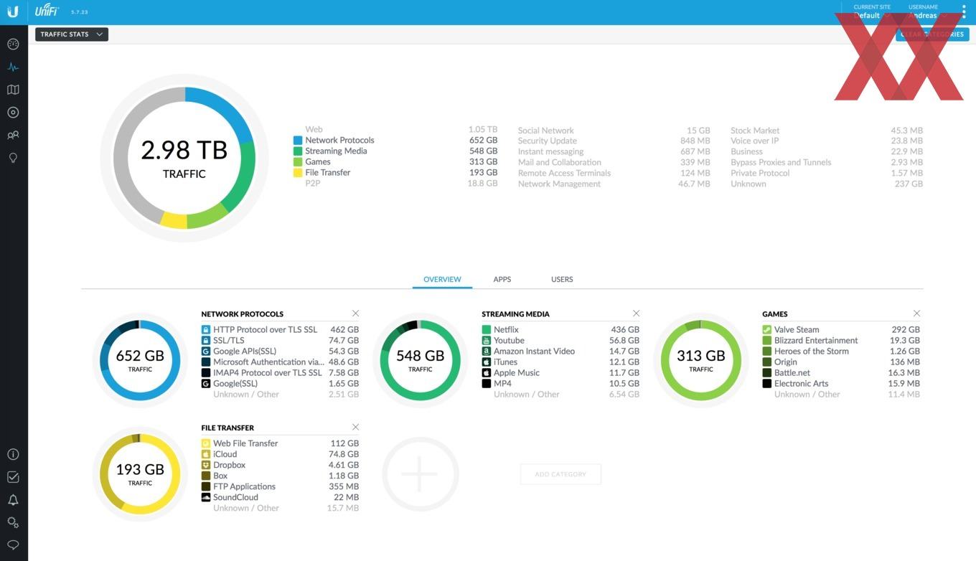976x561 pixels.
Task: Click the Dropbox app icon
Action: click(206, 465)
